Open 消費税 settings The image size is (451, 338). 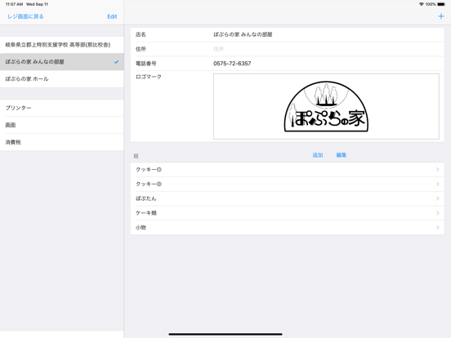coord(62,142)
